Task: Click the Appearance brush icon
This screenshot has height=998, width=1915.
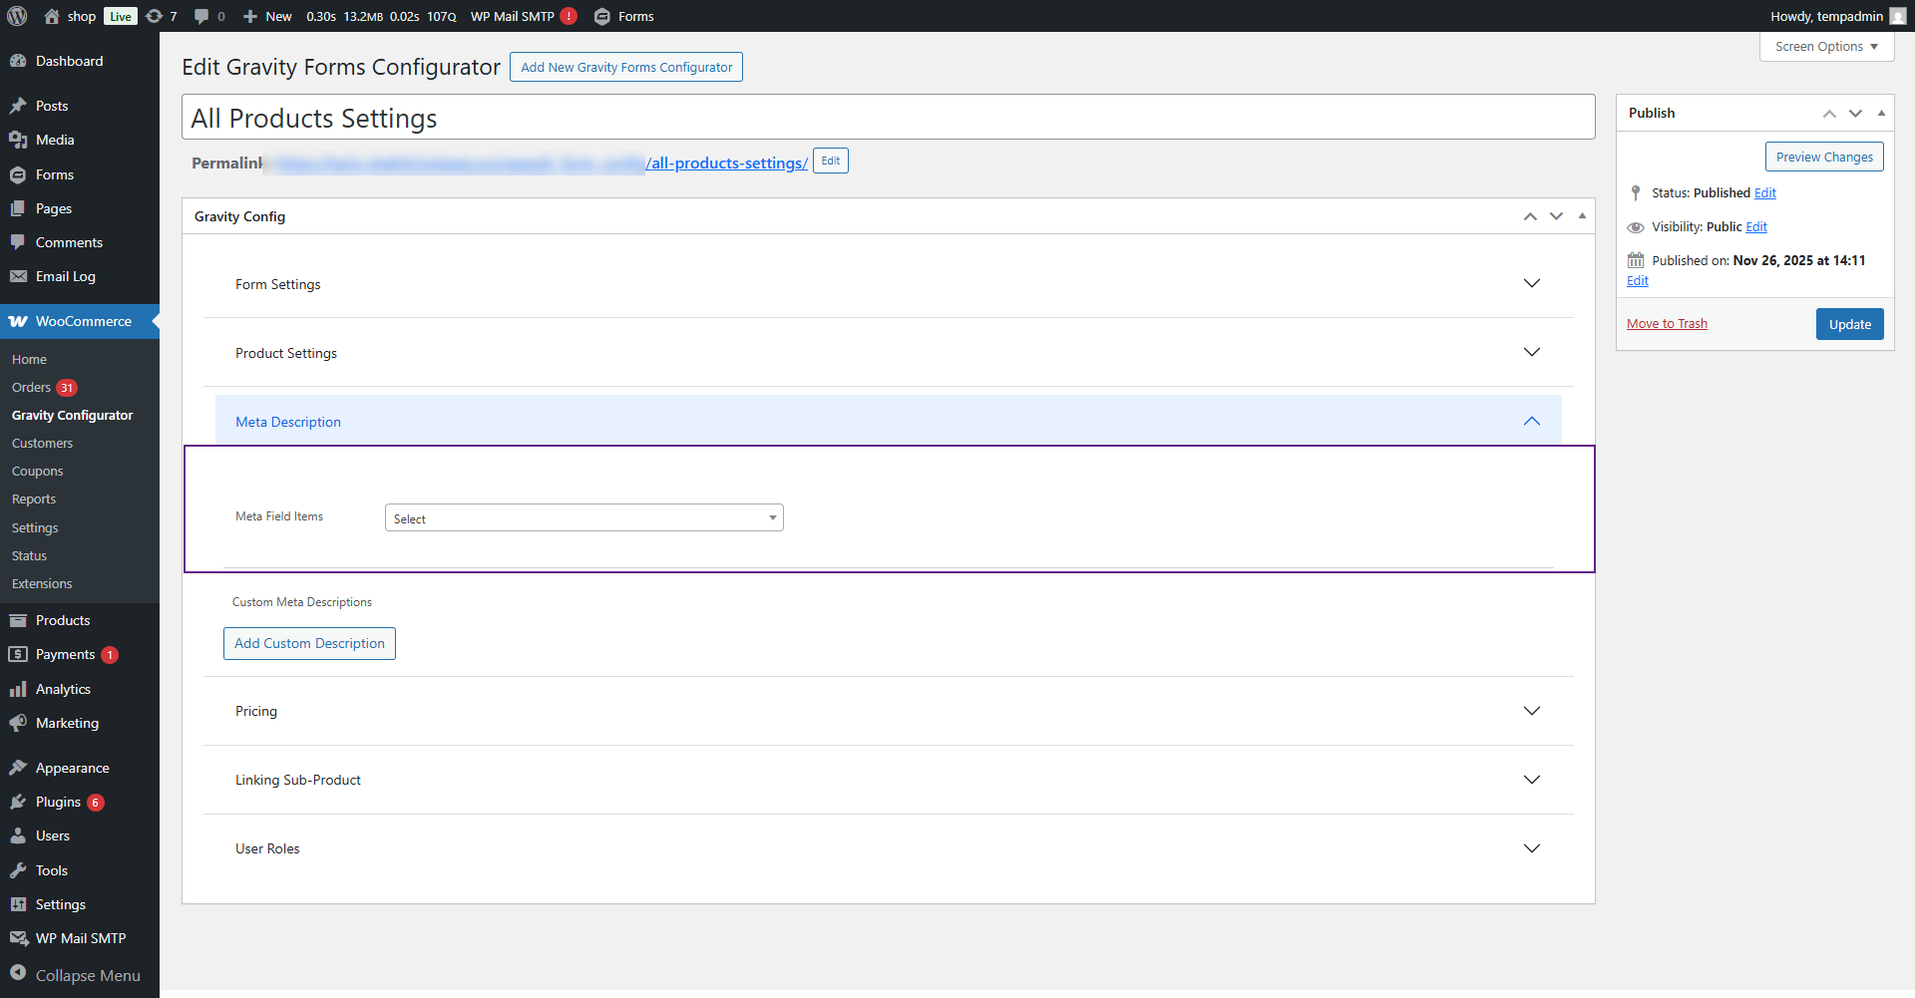Action: click(x=18, y=768)
